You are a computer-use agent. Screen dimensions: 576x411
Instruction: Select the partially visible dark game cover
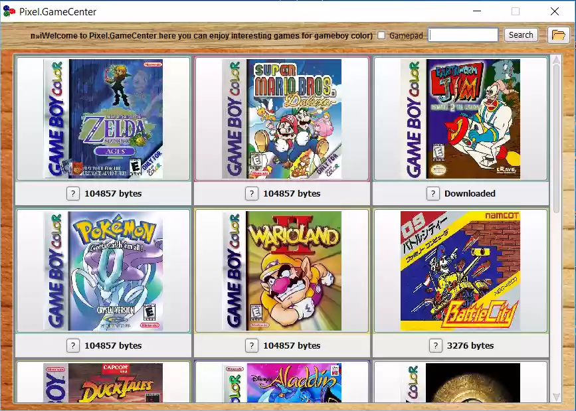click(x=460, y=382)
